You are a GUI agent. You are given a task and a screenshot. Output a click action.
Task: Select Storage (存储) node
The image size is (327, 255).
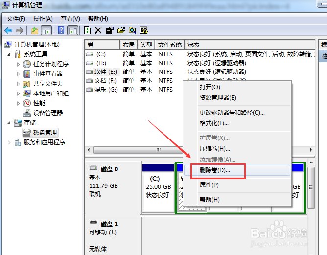(x=30, y=122)
